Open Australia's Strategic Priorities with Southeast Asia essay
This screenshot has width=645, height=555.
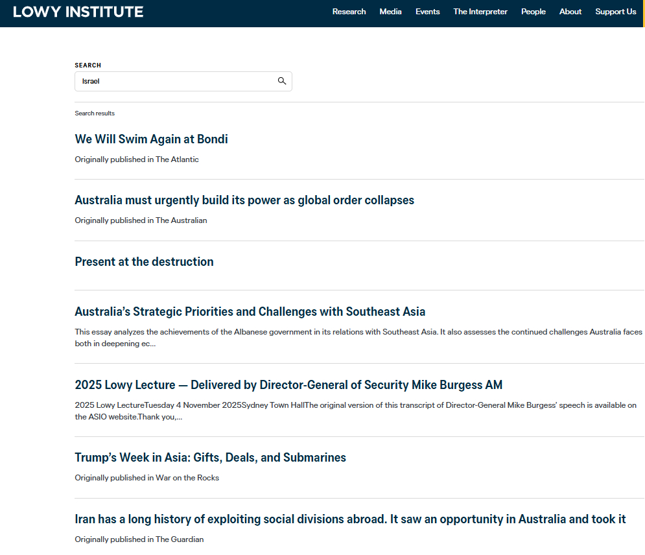coord(250,312)
